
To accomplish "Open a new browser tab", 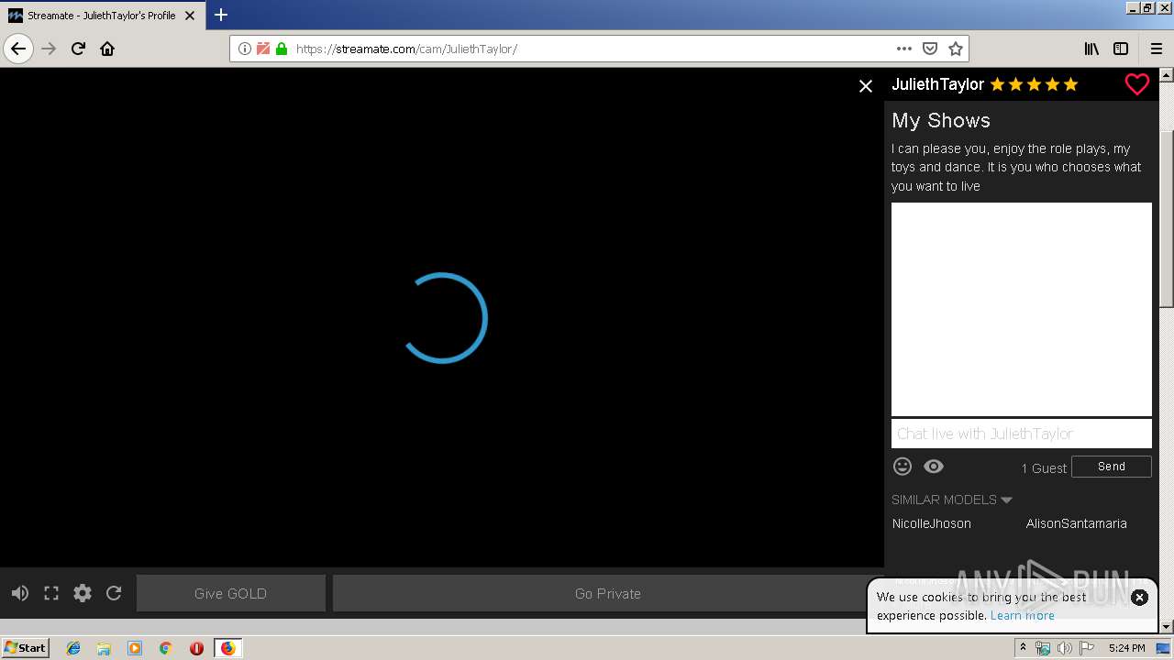I will click(221, 15).
